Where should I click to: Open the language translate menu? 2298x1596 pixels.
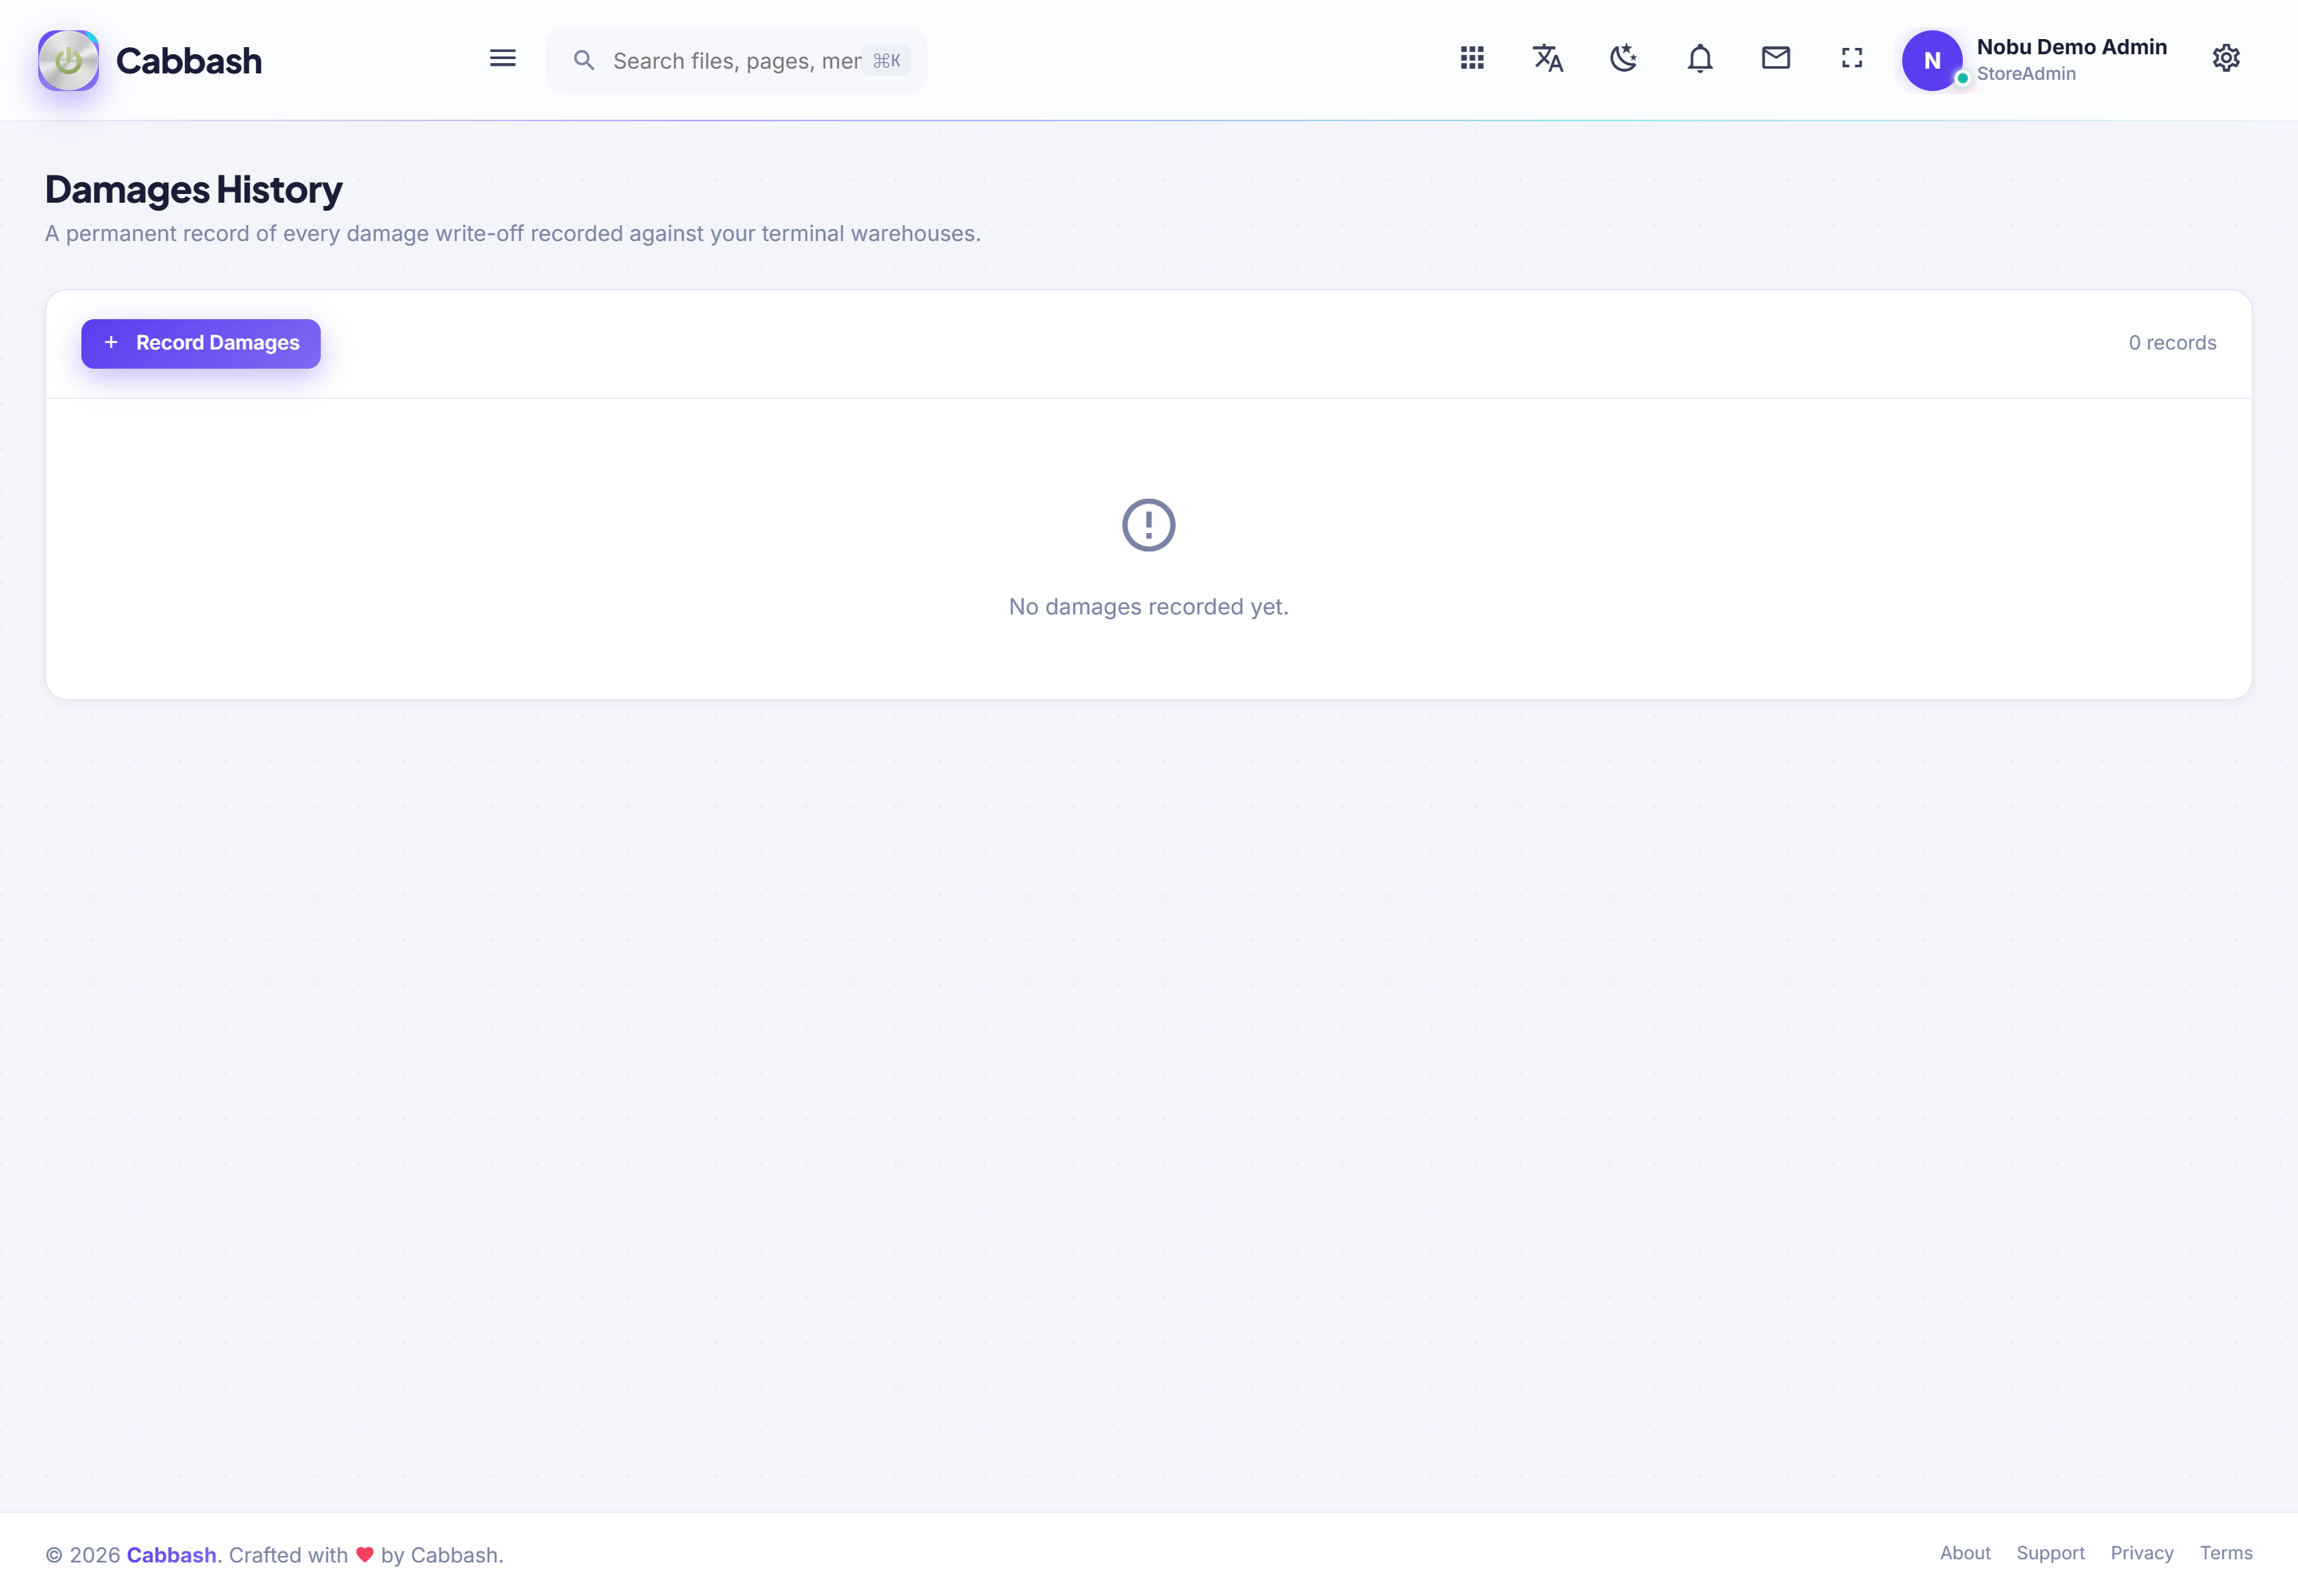pyautogui.click(x=1548, y=58)
